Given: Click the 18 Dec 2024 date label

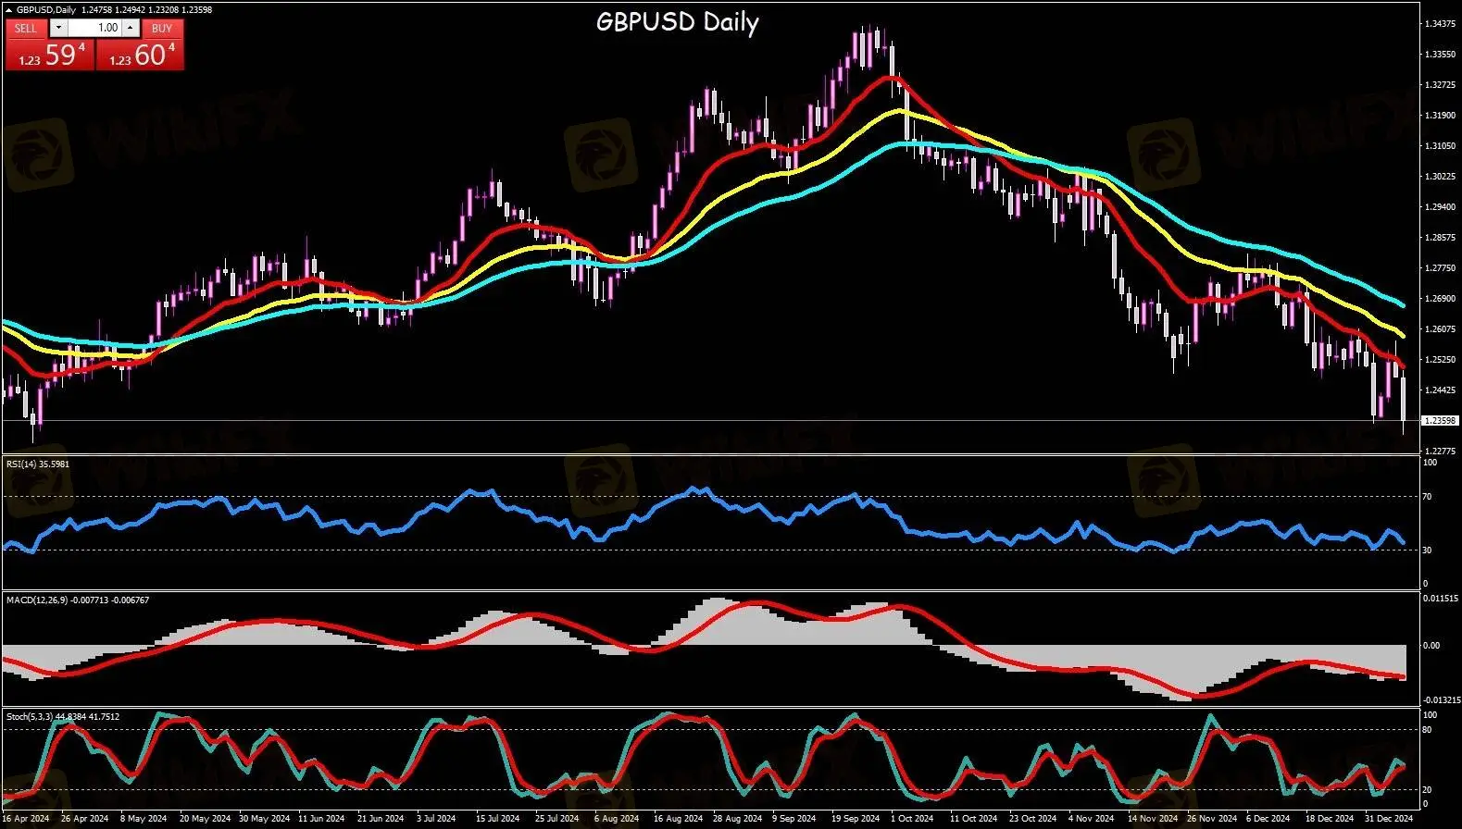Looking at the screenshot, I should click(x=1329, y=819).
